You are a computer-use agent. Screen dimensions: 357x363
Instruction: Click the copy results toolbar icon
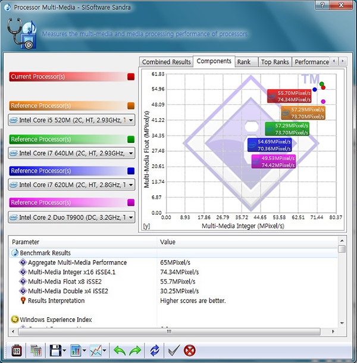36,351
